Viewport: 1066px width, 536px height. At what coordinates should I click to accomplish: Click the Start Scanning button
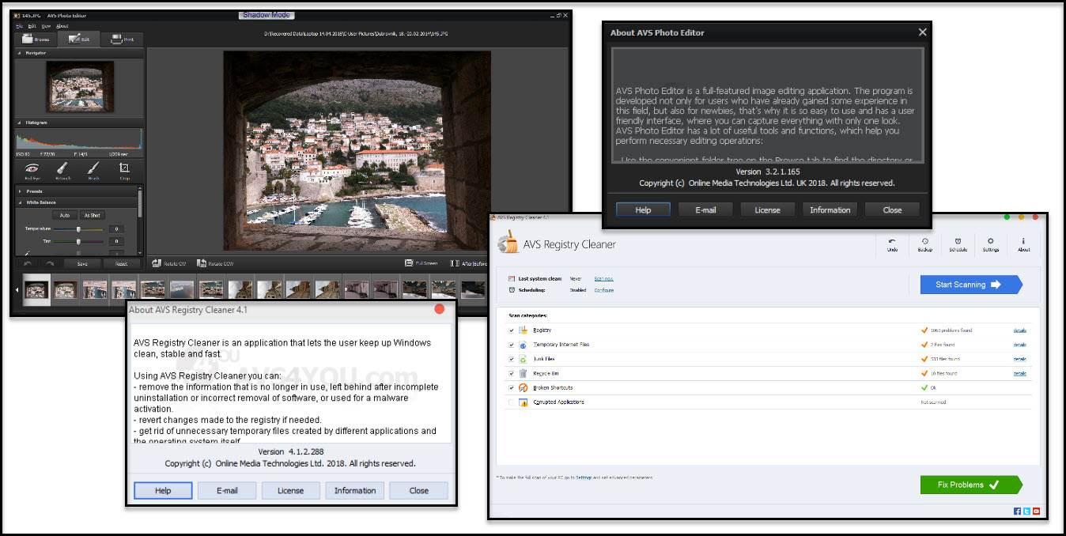coord(971,285)
